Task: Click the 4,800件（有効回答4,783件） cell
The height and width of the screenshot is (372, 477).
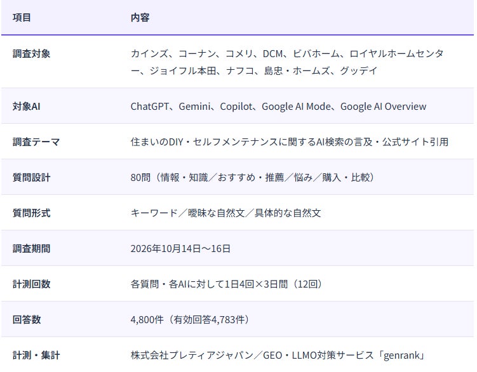Action: pos(190,320)
